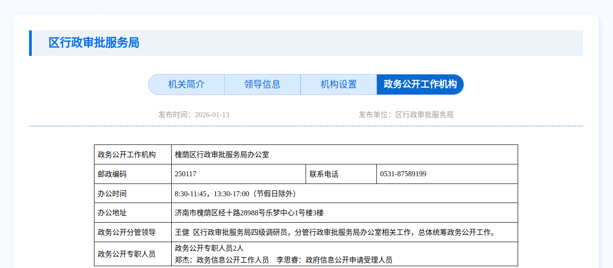Click phone number 0531-87589199

(x=403, y=174)
